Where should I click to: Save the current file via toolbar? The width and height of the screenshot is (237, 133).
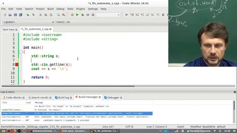(15, 15)
